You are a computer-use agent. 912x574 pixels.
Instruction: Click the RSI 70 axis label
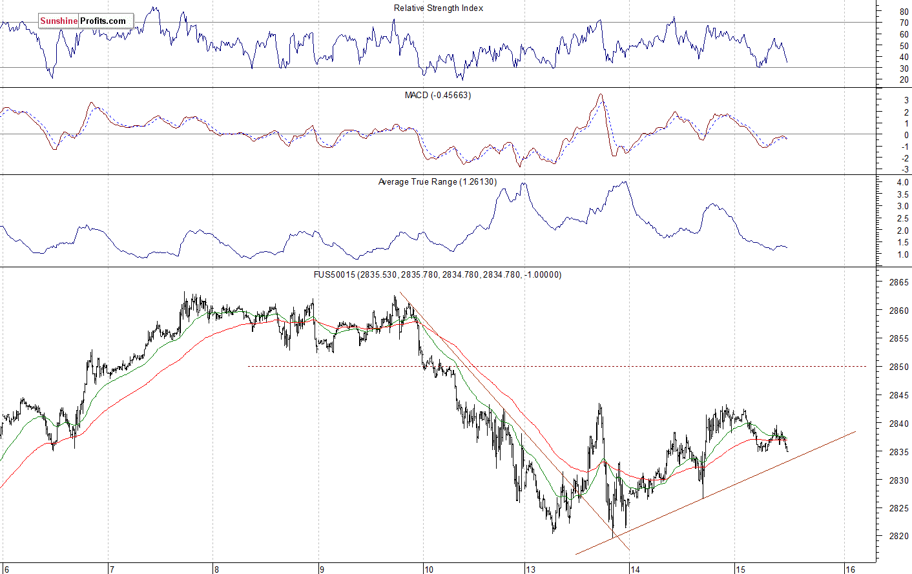point(904,23)
